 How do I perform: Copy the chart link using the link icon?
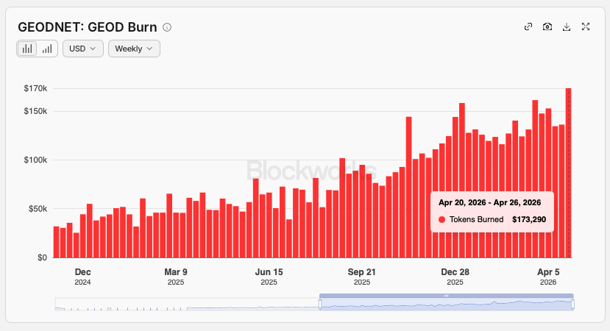click(x=528, y=26)
